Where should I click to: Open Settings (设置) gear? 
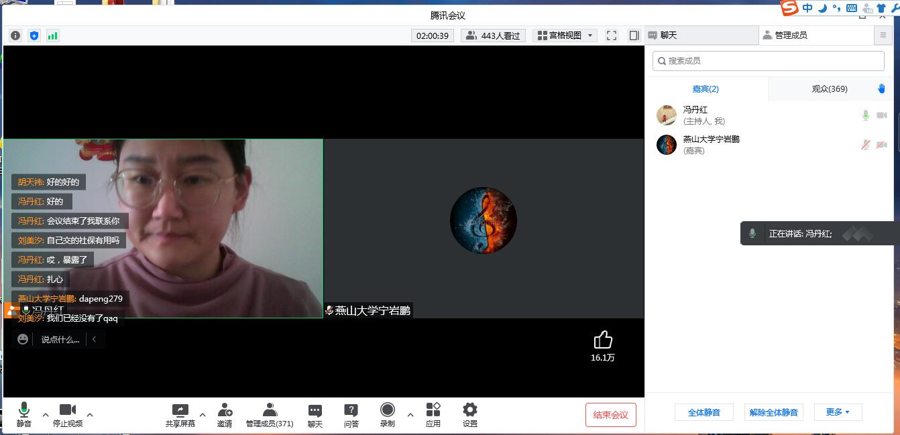tap(469, 415)
